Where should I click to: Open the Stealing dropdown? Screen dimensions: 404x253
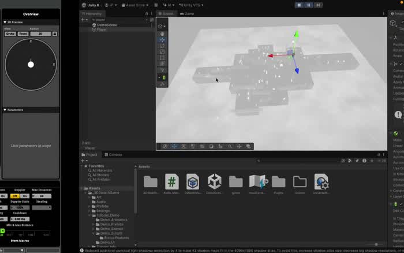click(42, 207)
